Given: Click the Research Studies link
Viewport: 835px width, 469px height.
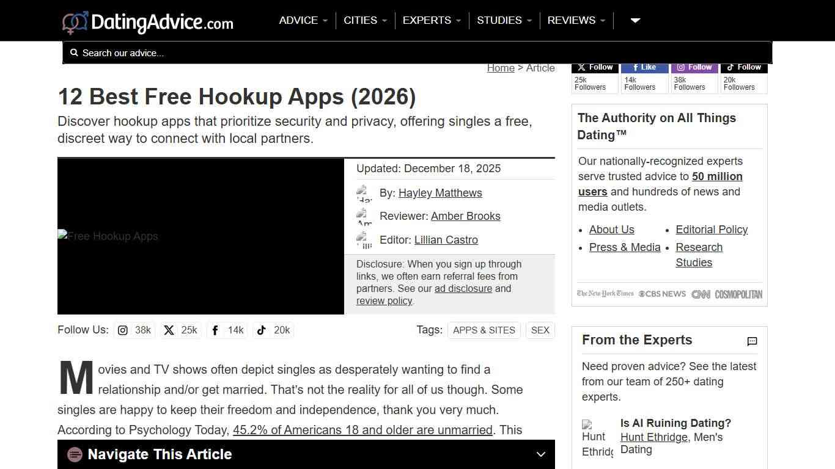Looking at the screenshot, I should (699, 255).
